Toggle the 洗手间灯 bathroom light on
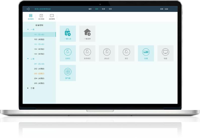 click(87, 53)
